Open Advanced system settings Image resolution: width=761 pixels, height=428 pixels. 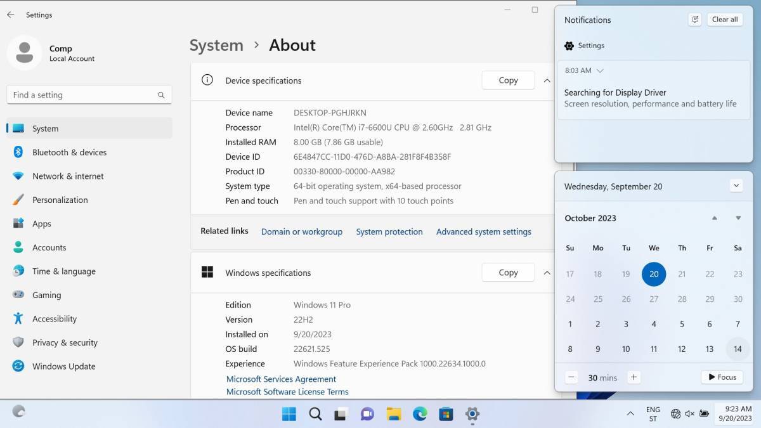484,231
